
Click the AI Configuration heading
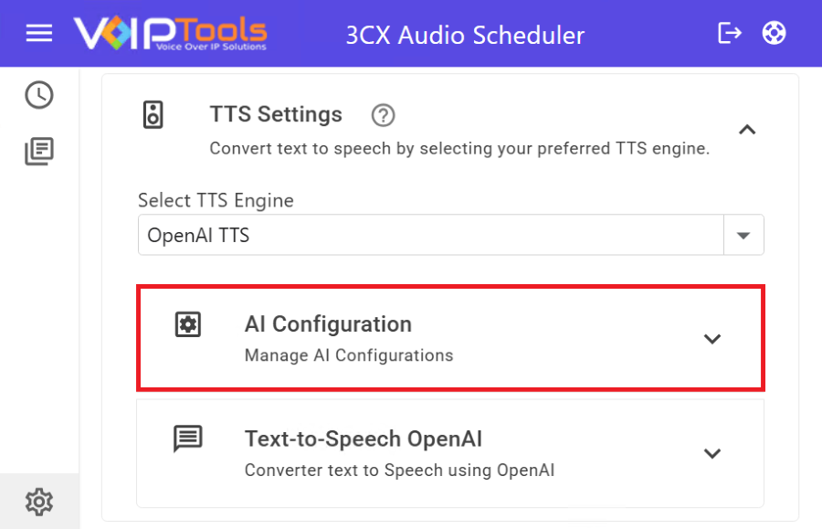point(328,324)
